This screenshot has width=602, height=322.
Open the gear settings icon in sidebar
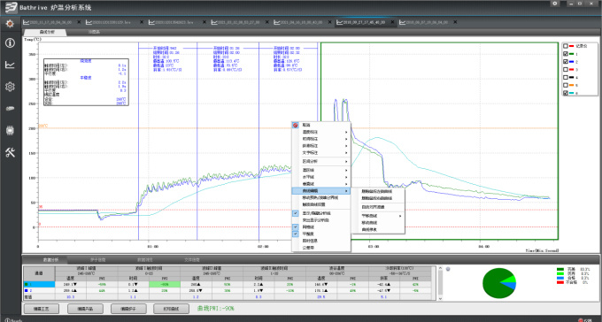[10, 87]
